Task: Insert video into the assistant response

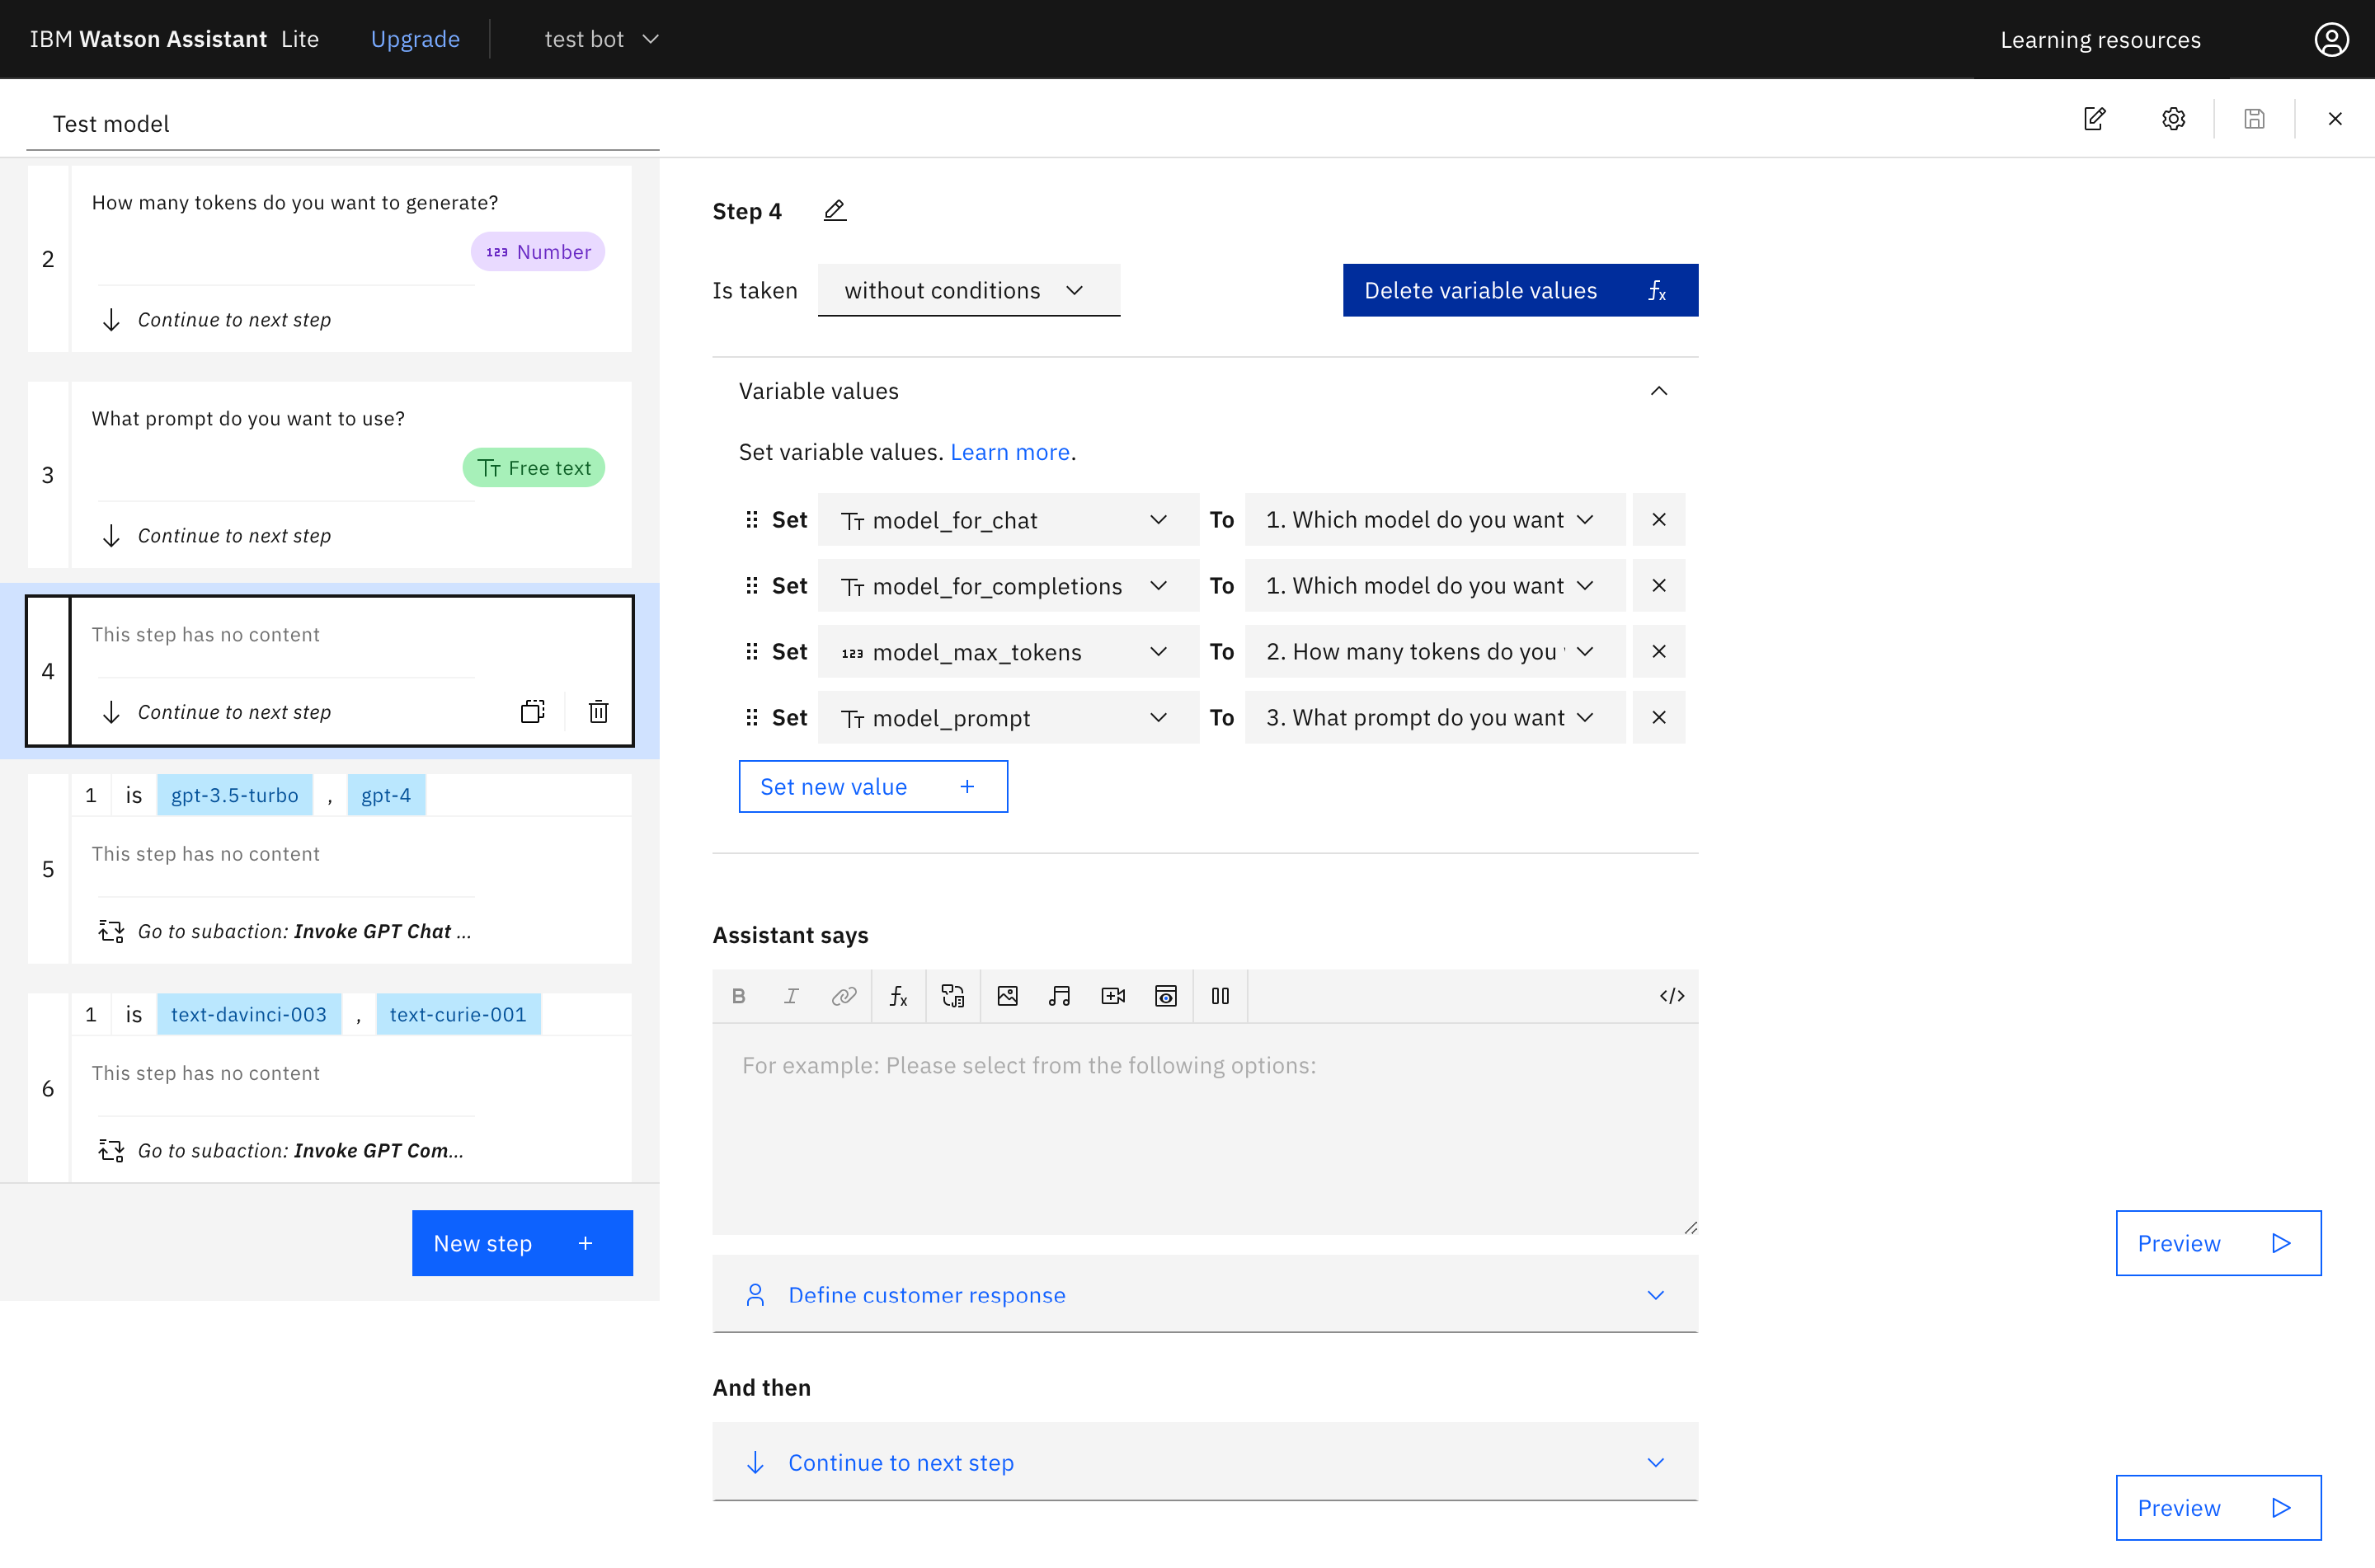Action: [1113, 996]
